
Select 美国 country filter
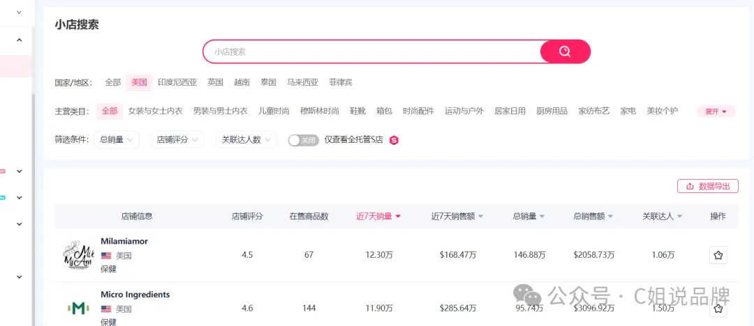pyautogui.click(x=139, y=83)
